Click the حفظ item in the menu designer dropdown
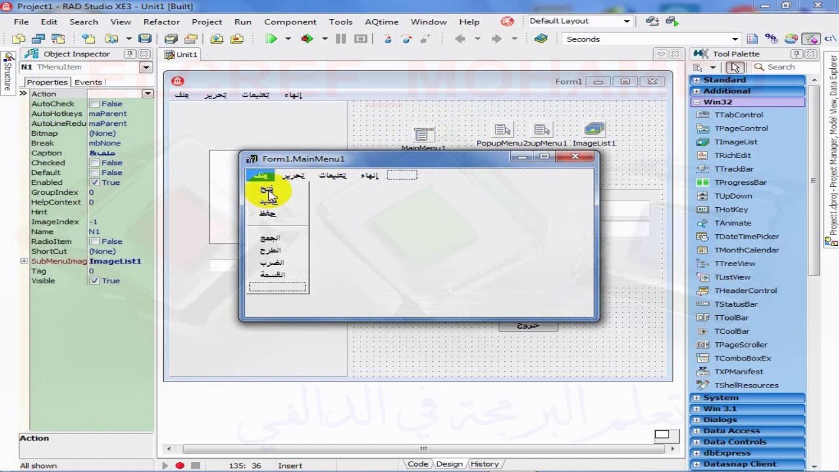This screenshot has width=839, height=472. pyautogui.click(x=267, y=213)
